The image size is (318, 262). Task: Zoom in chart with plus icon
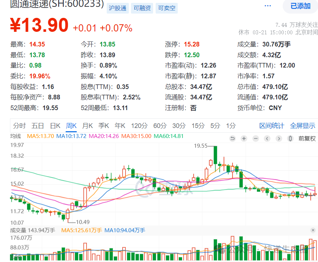tap(244, 139)
